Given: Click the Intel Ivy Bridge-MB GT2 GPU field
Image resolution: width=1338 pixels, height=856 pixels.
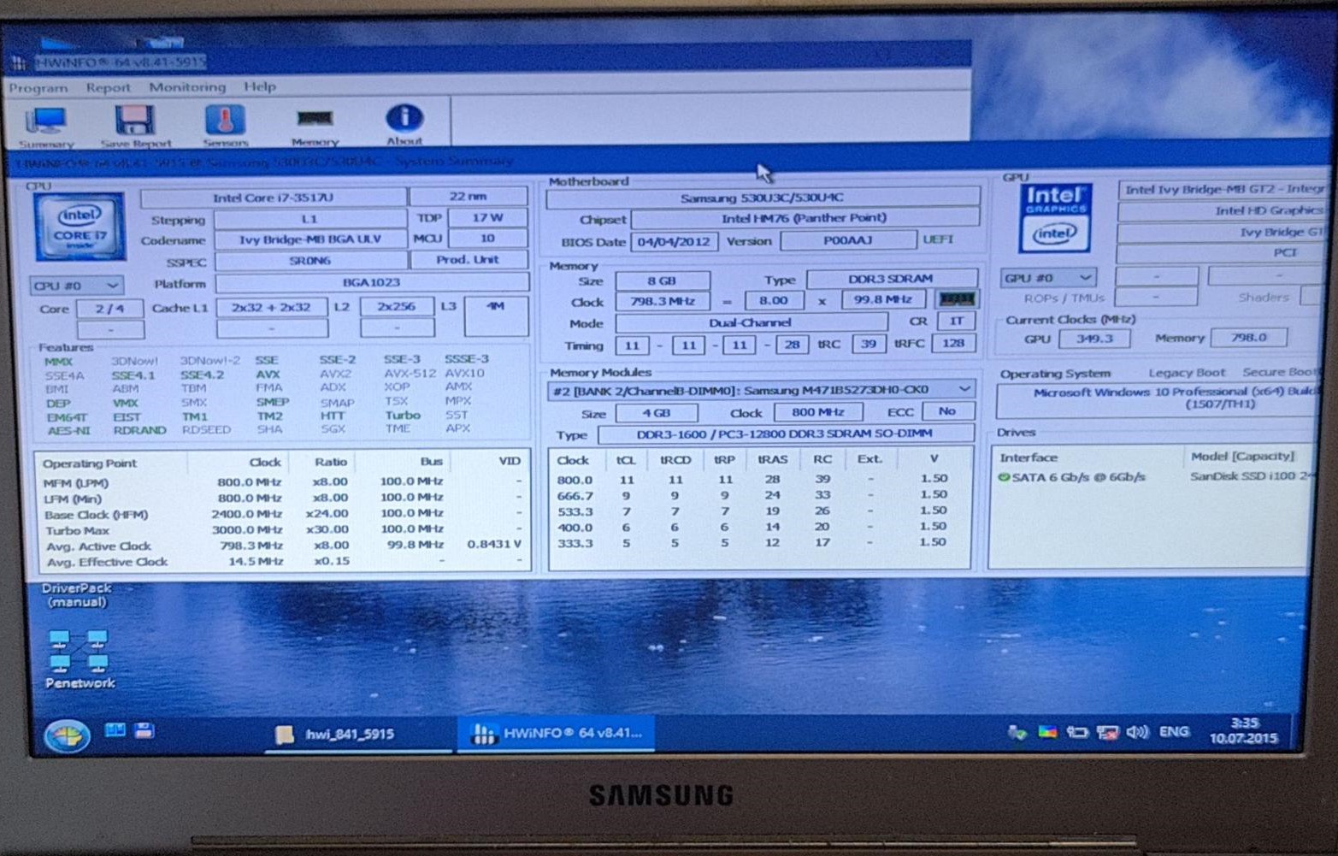Looking at the screenshot, I should pyautogui.click(x=1223, y=189).
